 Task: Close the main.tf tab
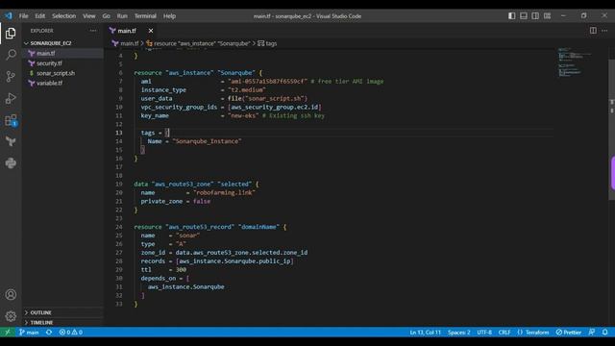(x=151, y=31)
